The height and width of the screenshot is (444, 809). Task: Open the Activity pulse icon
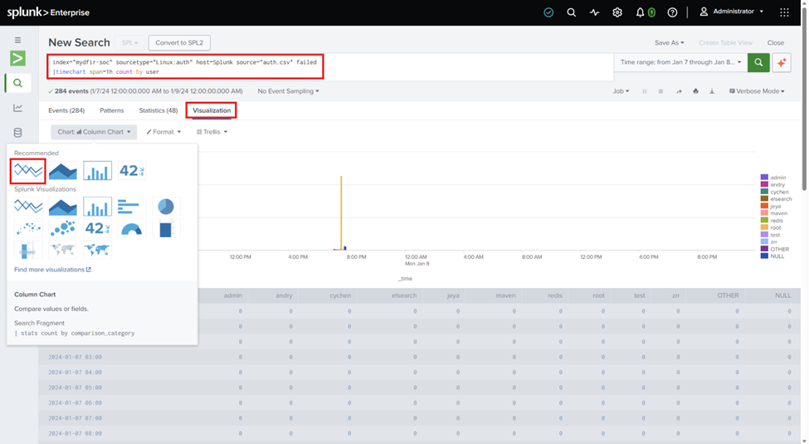[x=594, y=12]
